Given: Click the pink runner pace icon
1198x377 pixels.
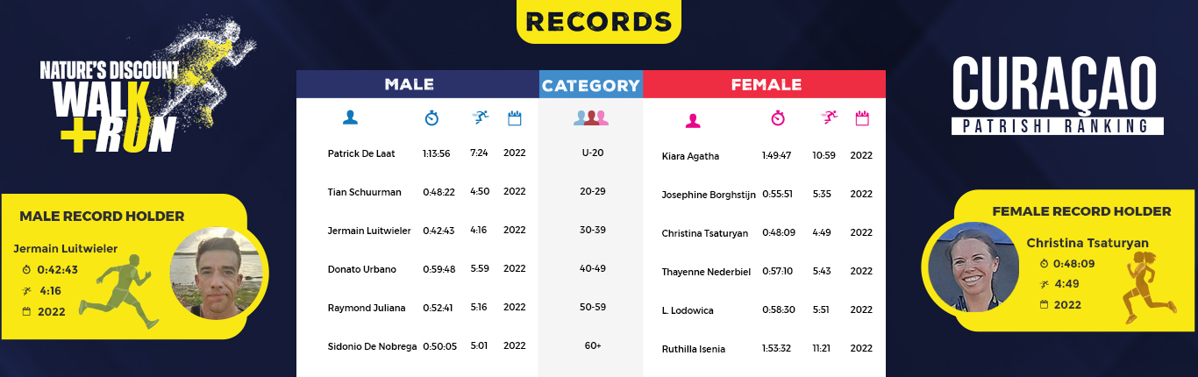Looking at the screenshot, I should [830, 117].
